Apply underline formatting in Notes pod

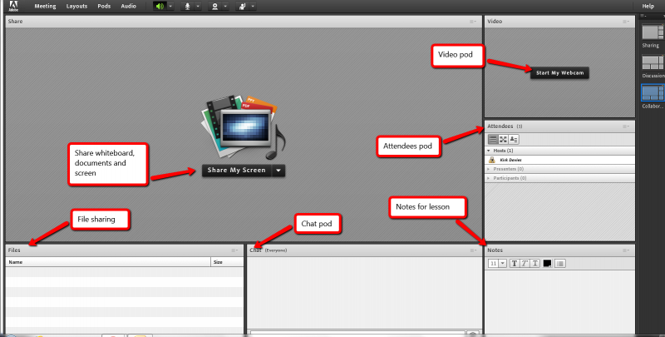coord(536,263)
